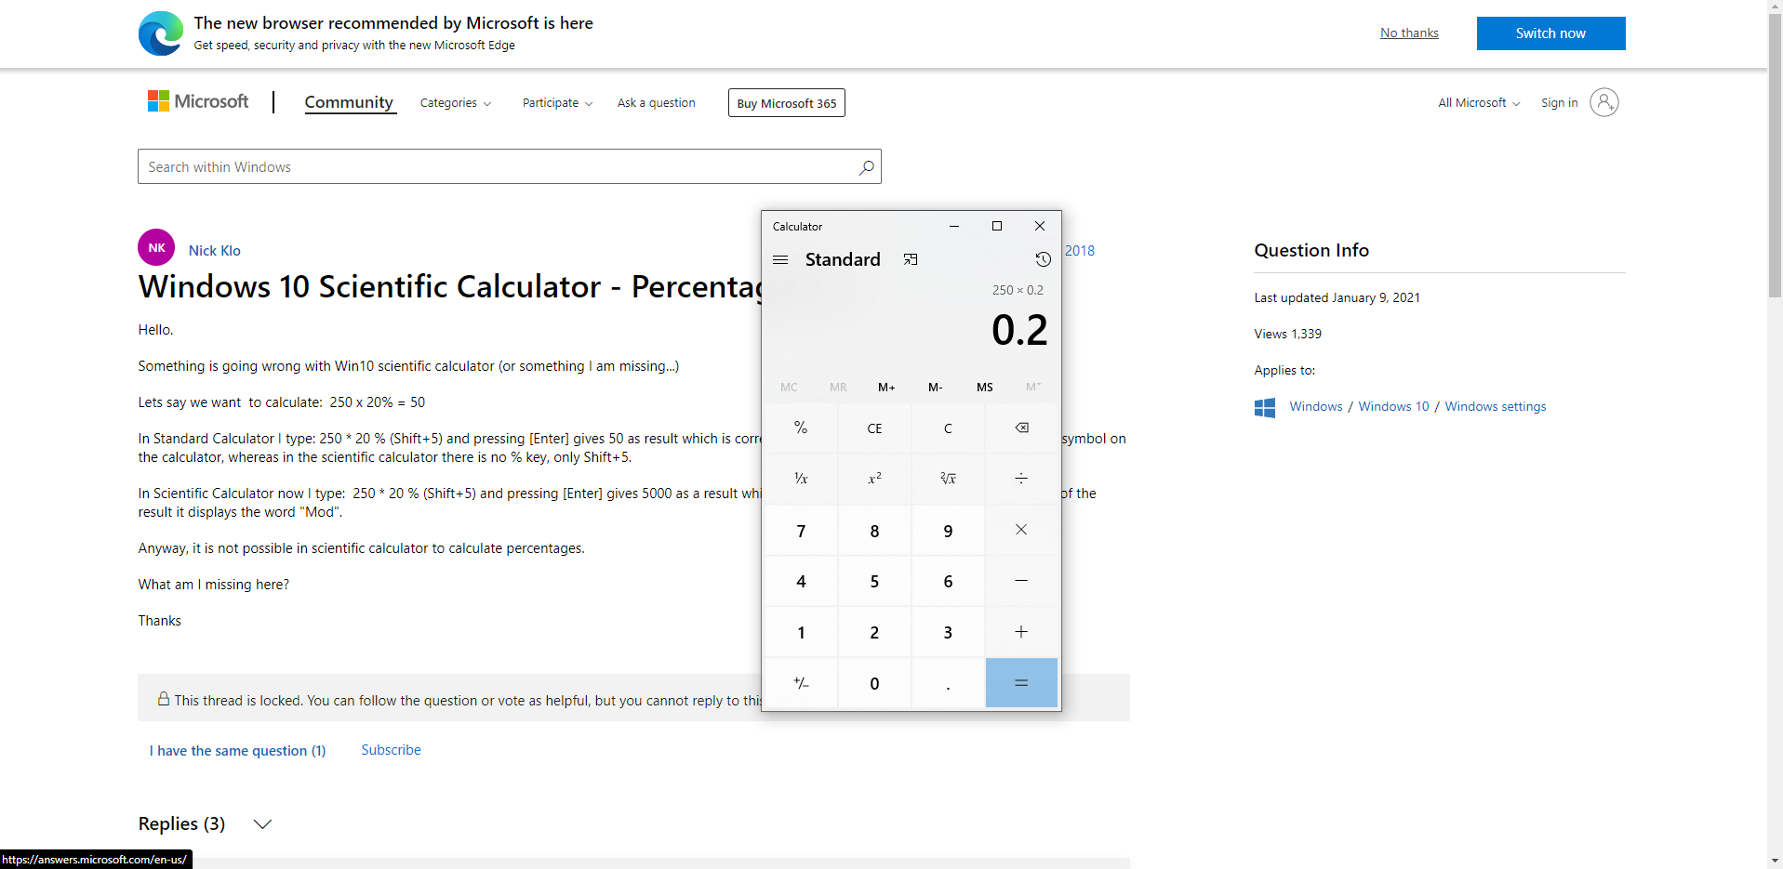
Task: Click the reciprocal 1/x key
Action: pos(801,479)
